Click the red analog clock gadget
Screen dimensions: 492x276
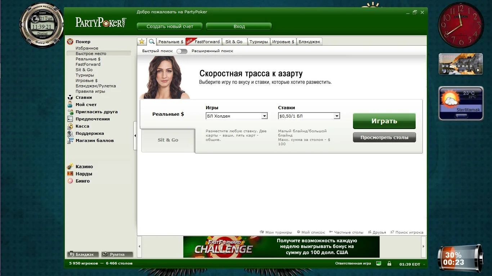pyautogui.click(x=461, y=25)
